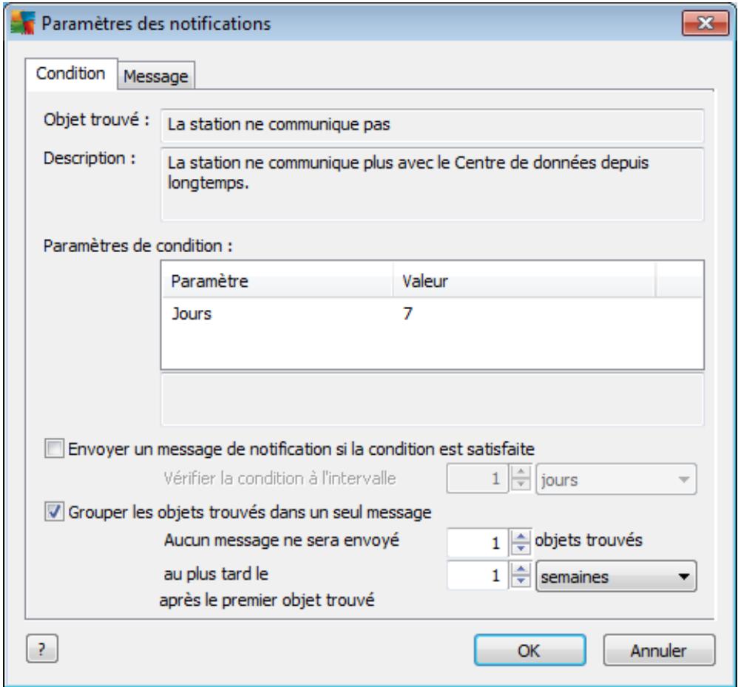The height and width of the screenshot is (687, 738).
Task: Uncheck 'Grouper les objets trouvés dans un seul message'
Action: click(54, 512)
